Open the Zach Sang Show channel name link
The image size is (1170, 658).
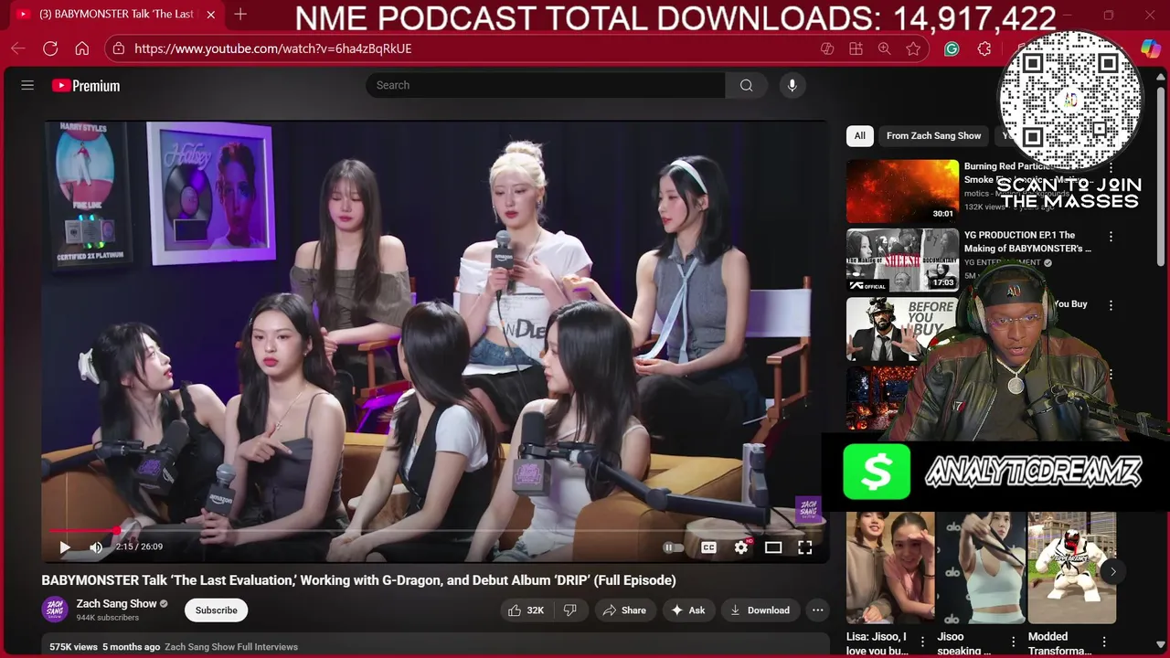[x=116, y=603]
